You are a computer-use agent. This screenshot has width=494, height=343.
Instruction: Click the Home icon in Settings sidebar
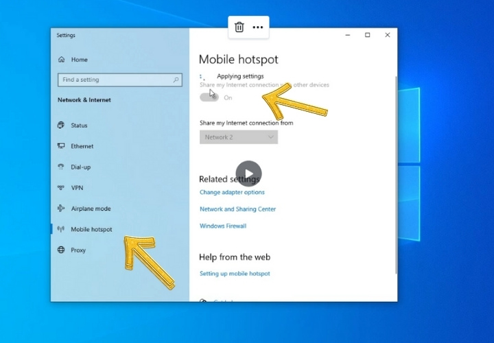[x=62, y=60]
